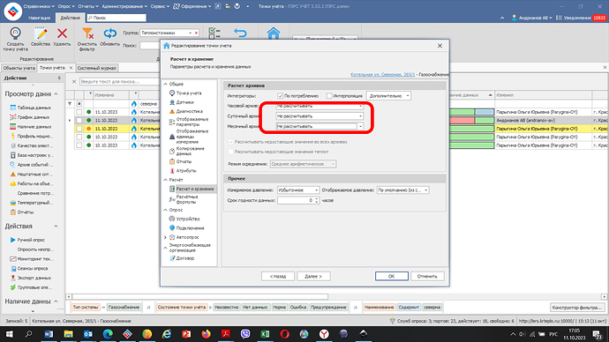Open Excel from the taskbar
The height and width of the screenshot is (342, 609).
(x=265, y=334)
